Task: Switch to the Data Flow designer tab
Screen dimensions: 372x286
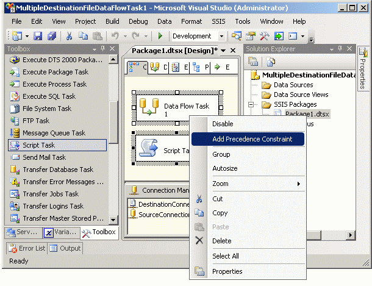Action: pyautogui.click(x=159, y=67)
